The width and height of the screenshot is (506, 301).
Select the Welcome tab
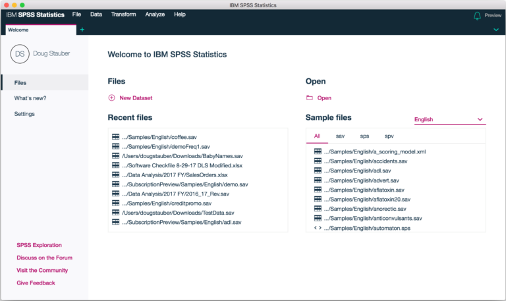pos(41,30)
